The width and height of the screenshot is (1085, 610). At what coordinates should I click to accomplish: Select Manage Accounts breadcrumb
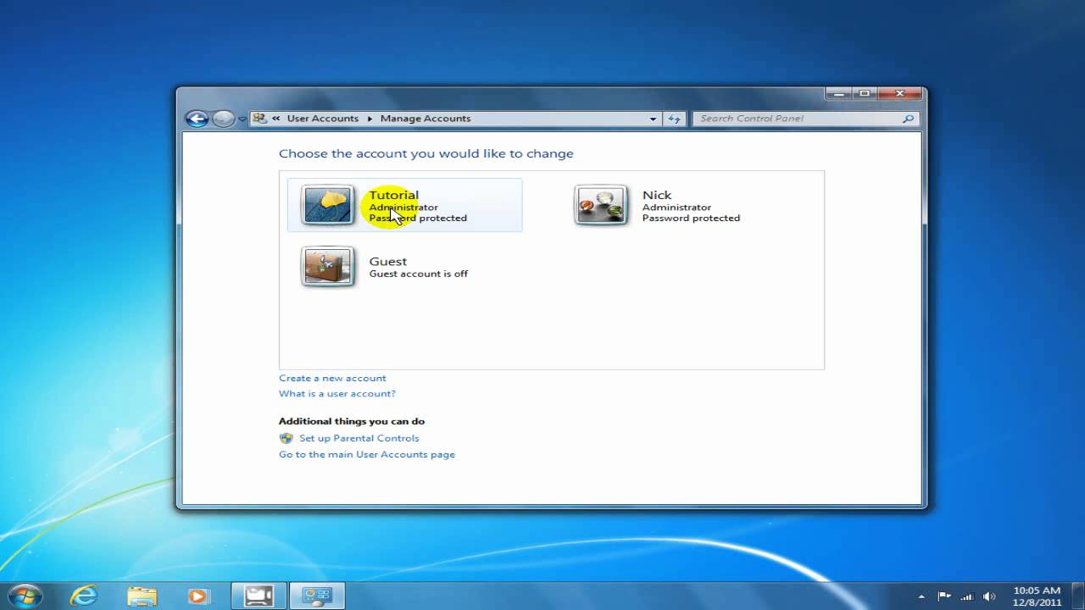click(426, 119)
